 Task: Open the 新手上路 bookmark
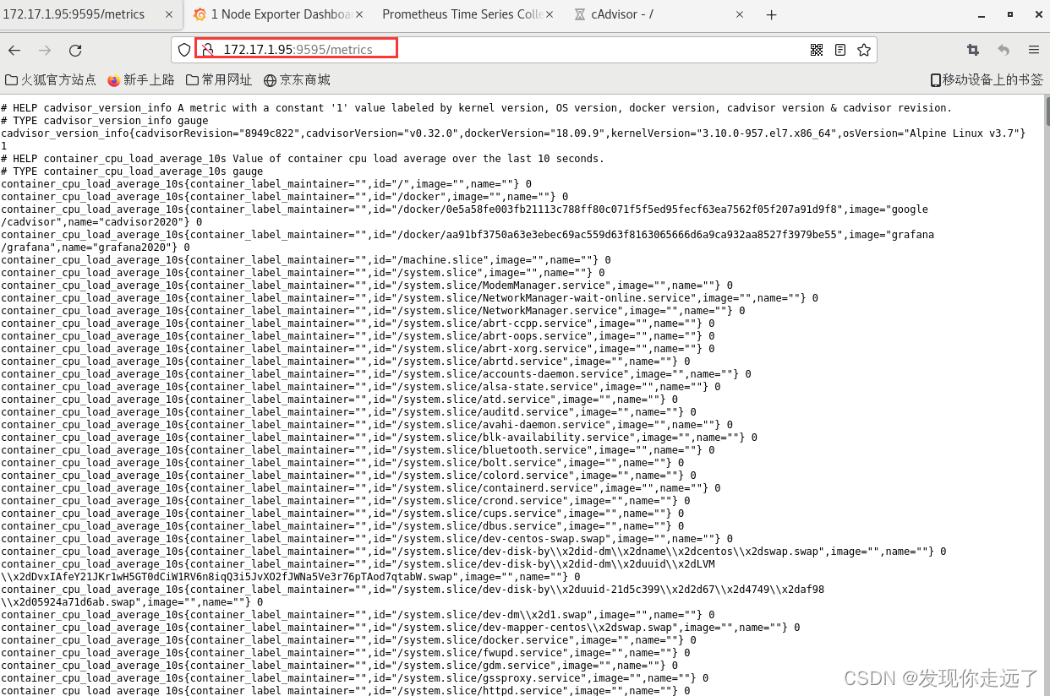pyautogui.click(x=141, y=80)
